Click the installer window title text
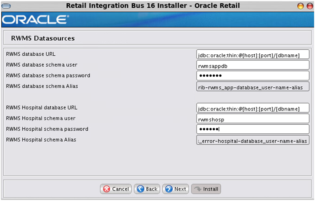The height and width of the screenshot is (201, 315). click(153, 5)
